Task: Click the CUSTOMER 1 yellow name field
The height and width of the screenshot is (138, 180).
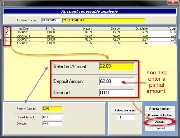Action: 104,20
